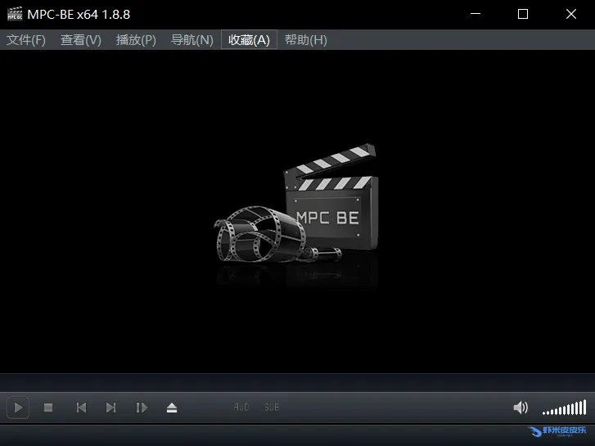595x446 pixels.
Task: Click the frame step button
Action: [142, 408]
